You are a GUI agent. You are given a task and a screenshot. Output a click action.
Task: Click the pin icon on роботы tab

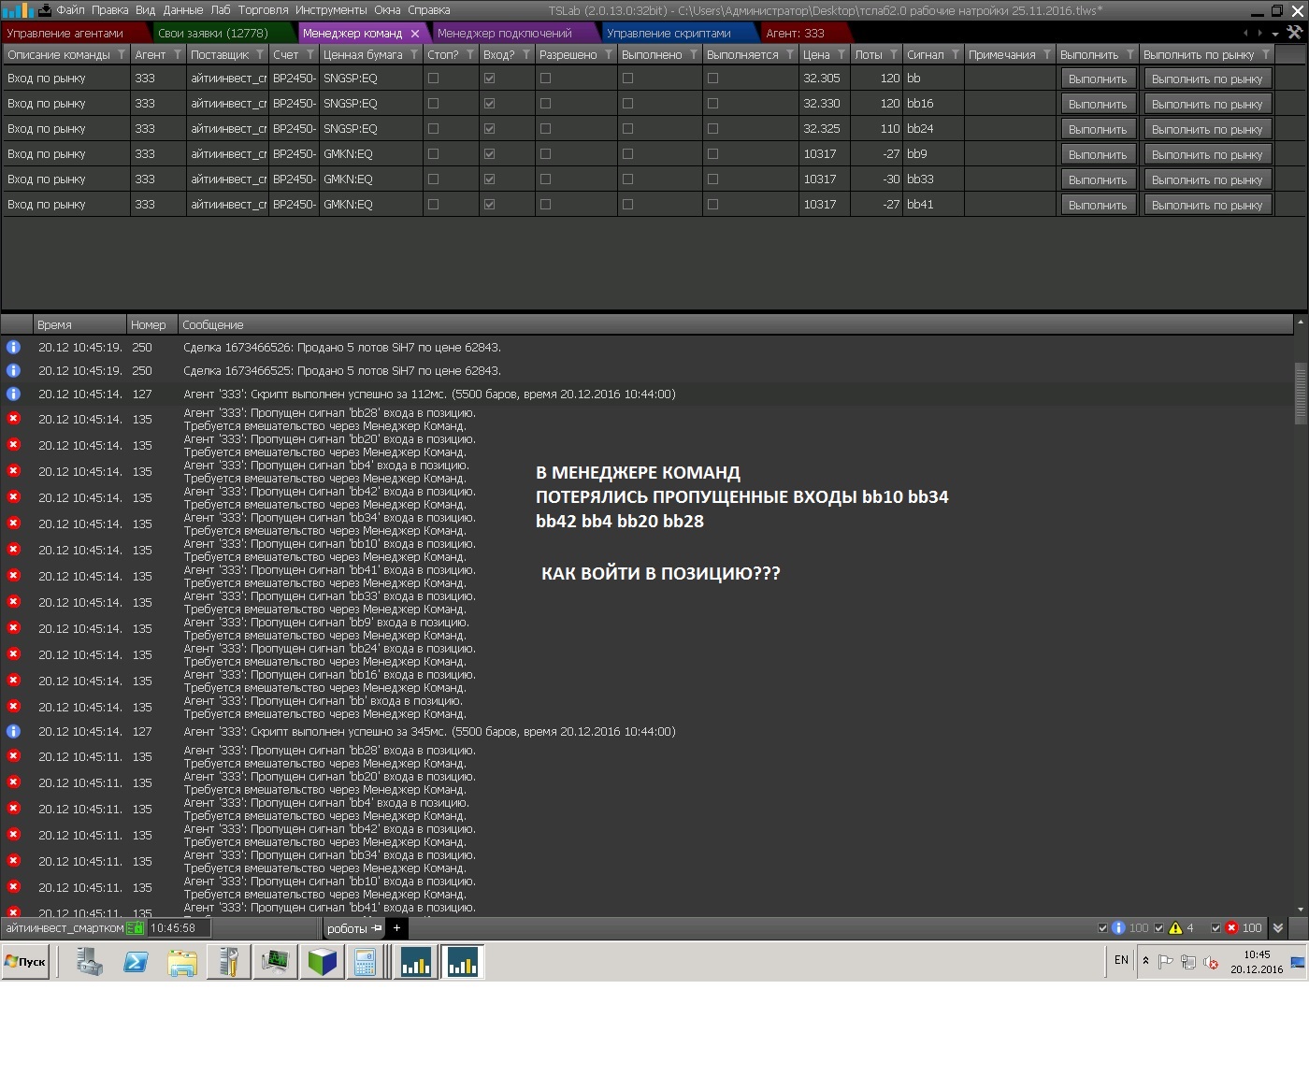pyautogui.click(x=377, y=928)
